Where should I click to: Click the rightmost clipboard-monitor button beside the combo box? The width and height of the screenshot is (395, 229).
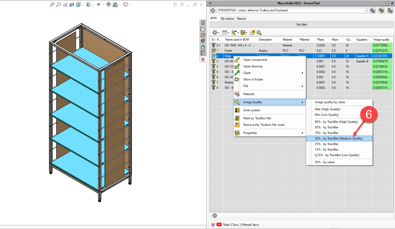tap(390, 10)
